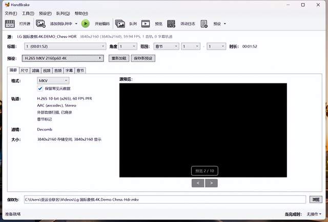The image size is (328, 222).
Task: Click the Add to Queue picture icon
Action: pos(40,24)
